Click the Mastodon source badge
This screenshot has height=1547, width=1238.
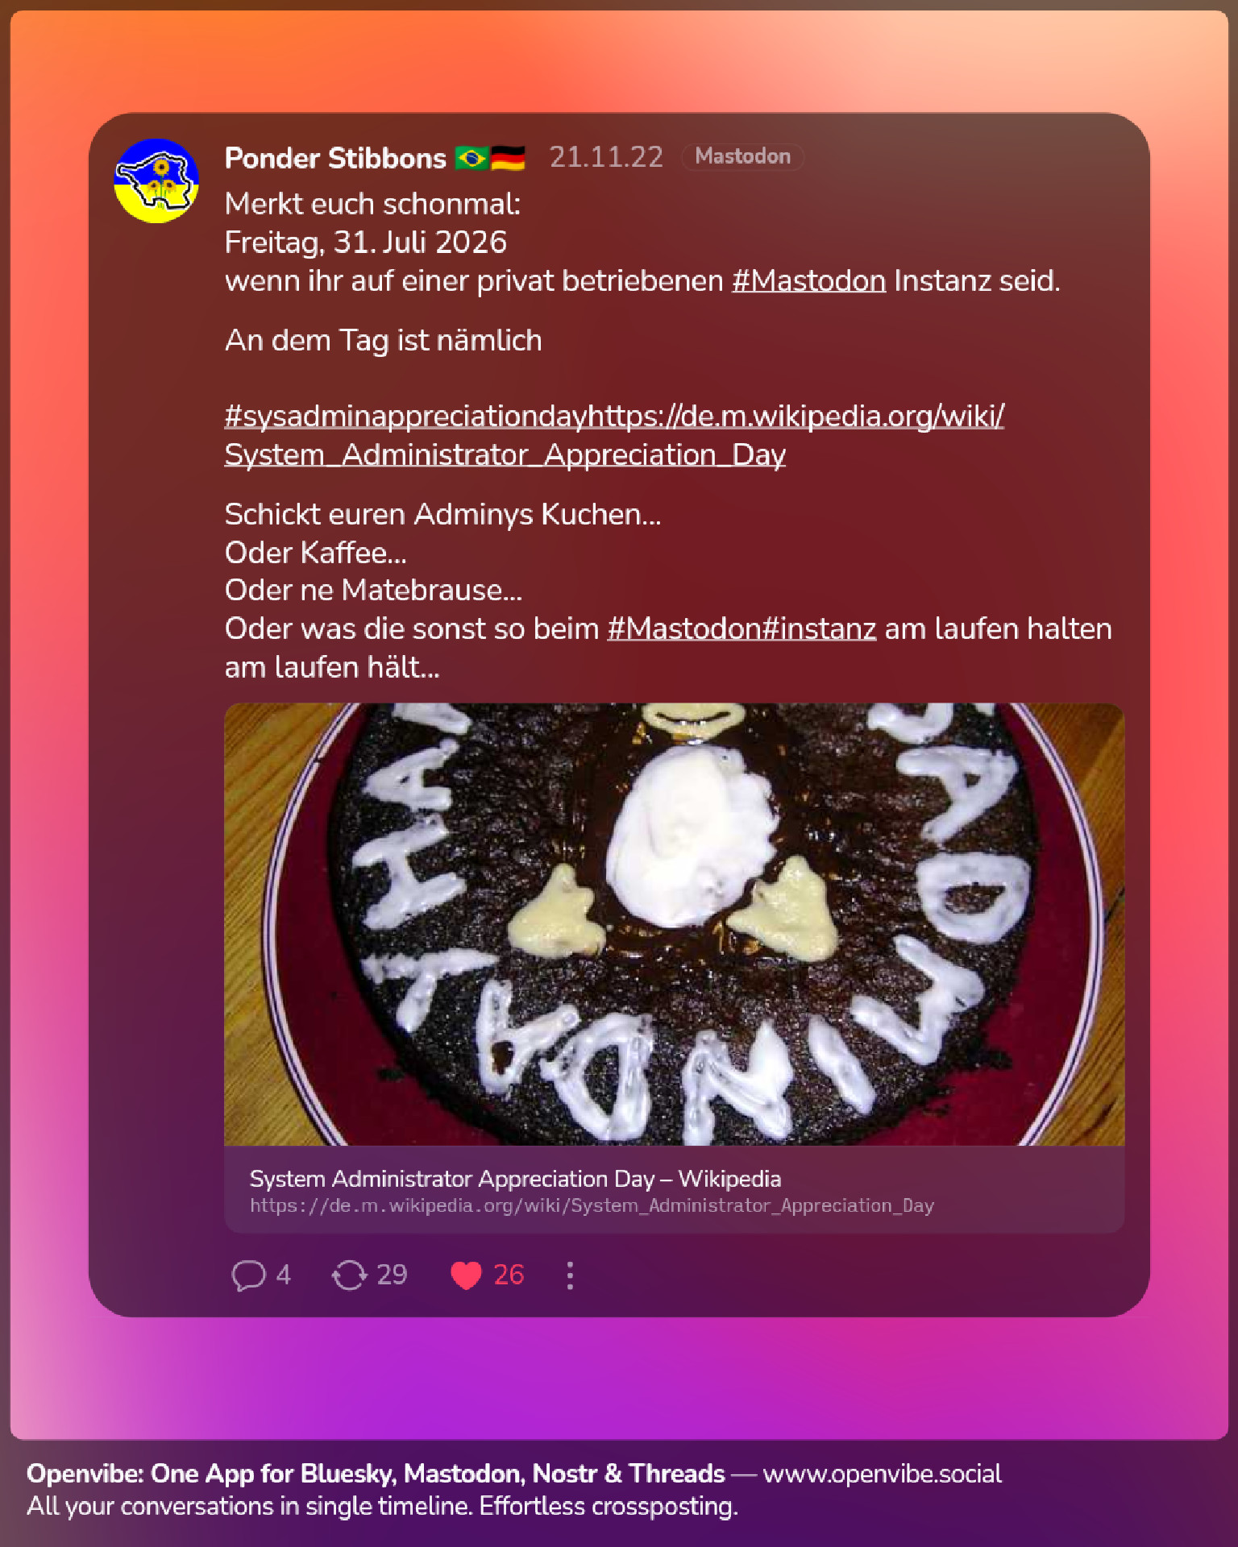click(742, 156)
